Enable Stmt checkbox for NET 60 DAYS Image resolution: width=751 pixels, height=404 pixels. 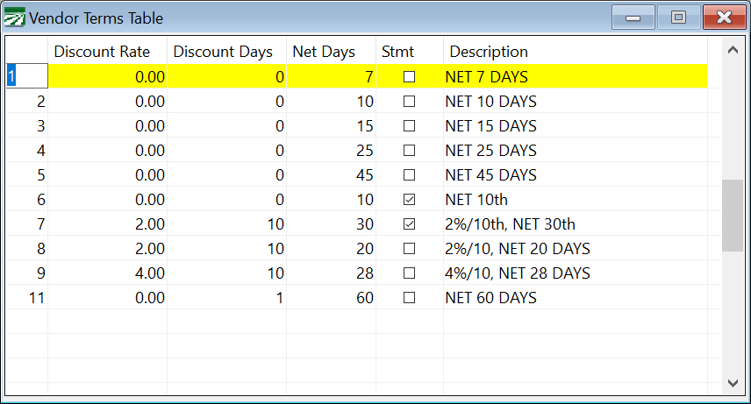point(409,297)
